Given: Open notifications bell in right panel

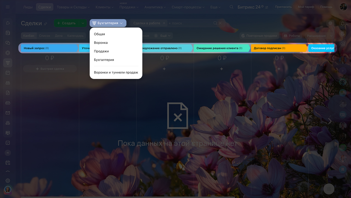Looking at the screenshot, I should [342, 23].
